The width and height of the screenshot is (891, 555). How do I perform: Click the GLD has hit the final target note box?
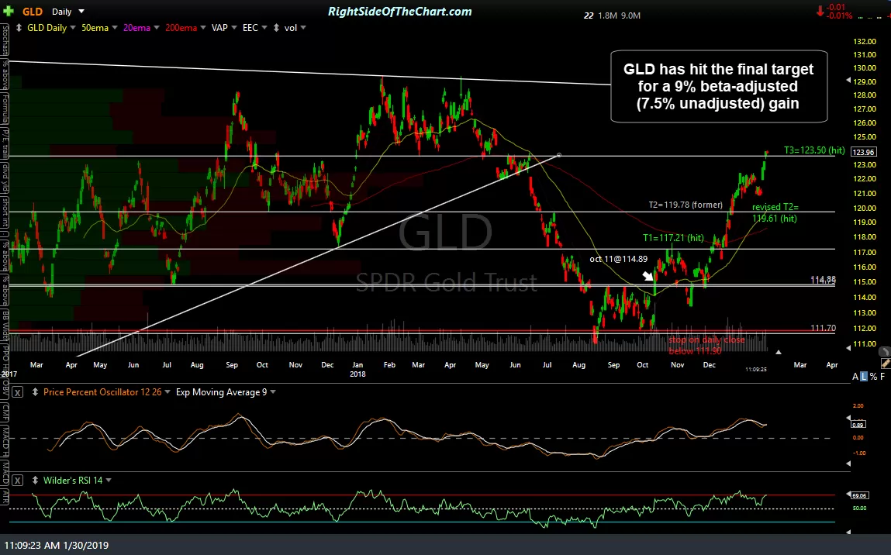pos(719,86)
